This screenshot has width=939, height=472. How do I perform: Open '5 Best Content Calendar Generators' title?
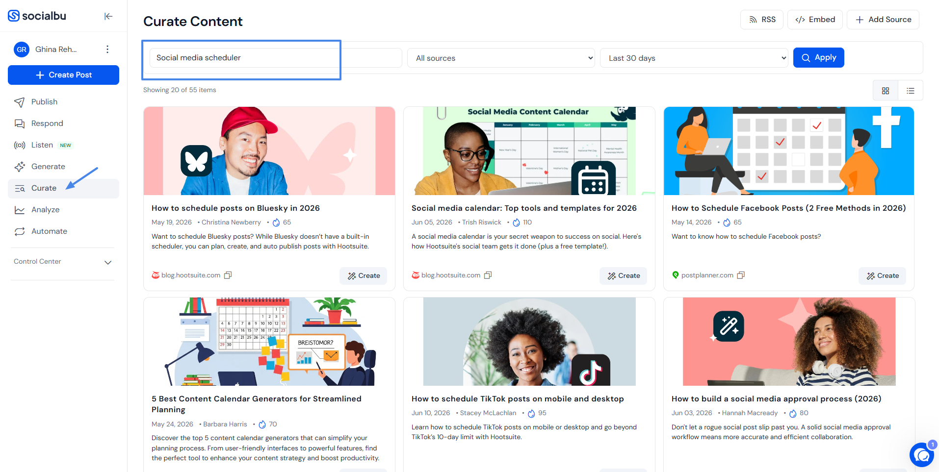click(x=257, y=404)
